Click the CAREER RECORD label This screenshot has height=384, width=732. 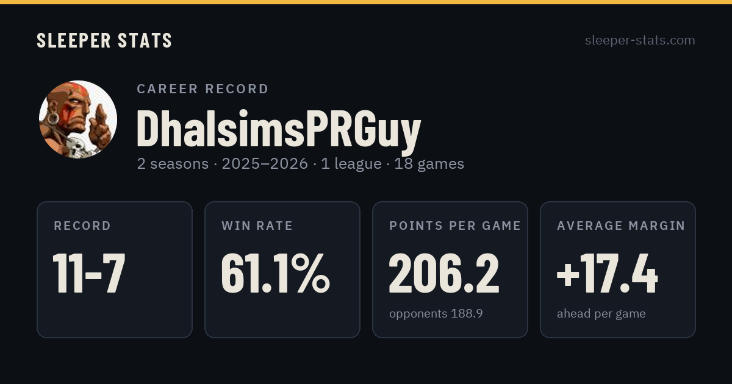pyautogui.click(x=203, y=89)
